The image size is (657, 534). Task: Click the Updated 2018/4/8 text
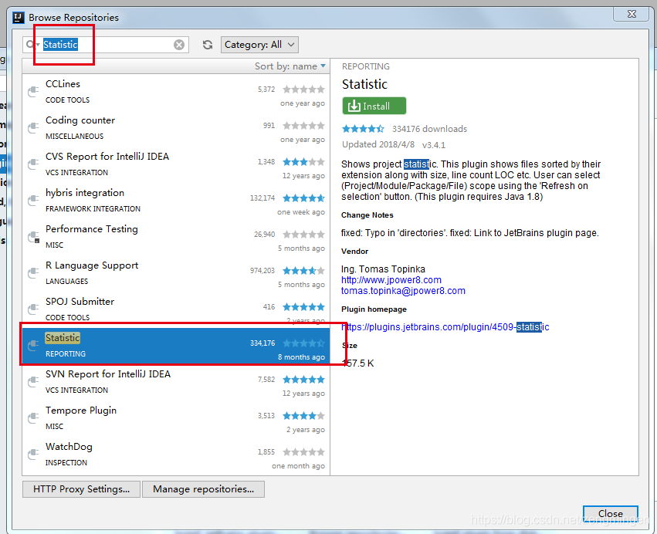coord(378,144)
